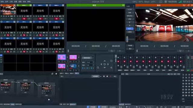
Task: Move the playlist item down with the down arrow
Action: point(107,76)
